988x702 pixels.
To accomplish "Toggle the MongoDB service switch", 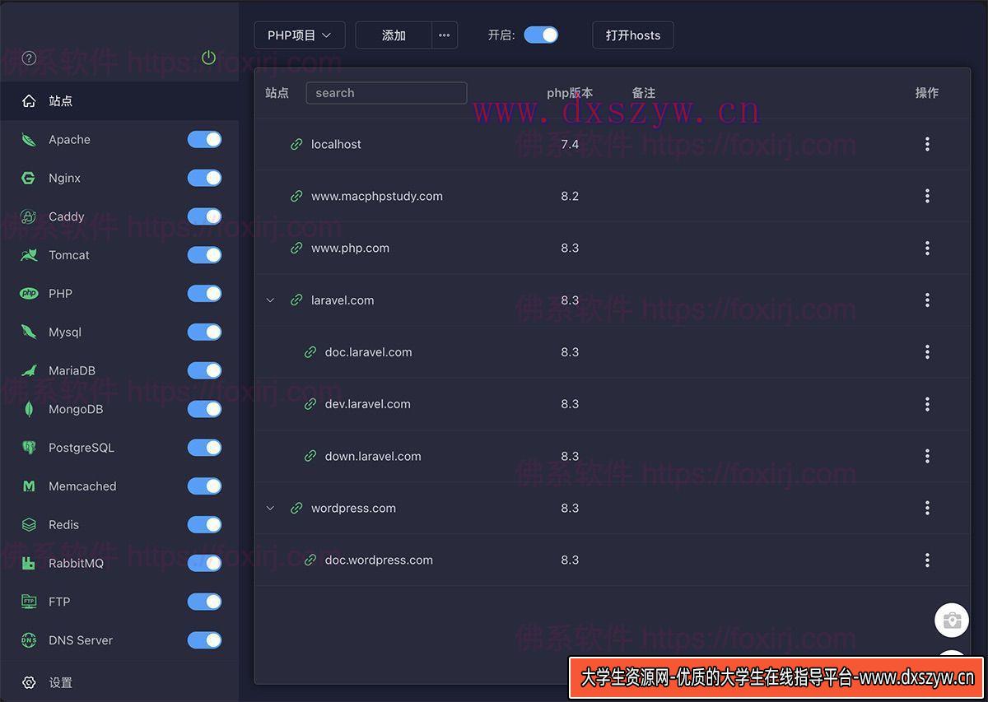I will click(x=205, y=409).
